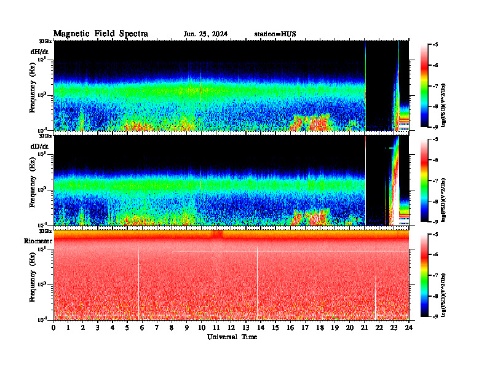Click the "Riometer" panel label
The image size is (487, 376).
[x=38, y=241]
